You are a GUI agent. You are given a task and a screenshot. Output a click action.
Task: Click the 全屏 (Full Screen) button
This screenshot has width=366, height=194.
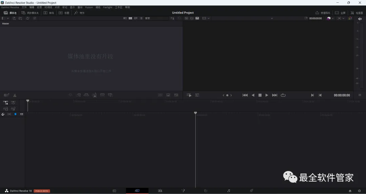click(340, 13)
